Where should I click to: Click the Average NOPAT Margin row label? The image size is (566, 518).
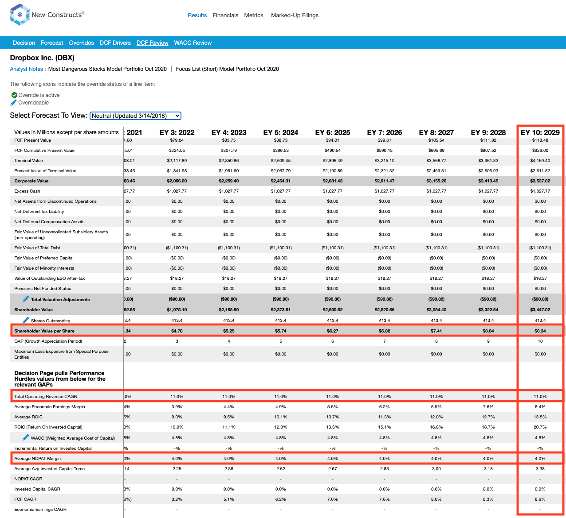[x=38, y=458]
